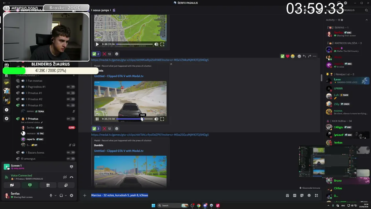Mute the video at 0:25 / 0:34

156,119
